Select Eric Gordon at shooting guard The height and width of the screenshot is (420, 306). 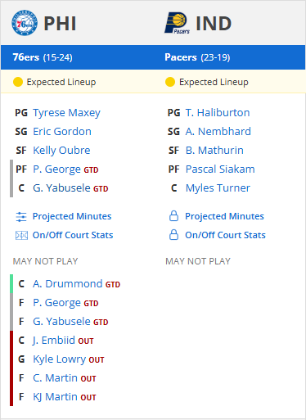tap(62, 132)
